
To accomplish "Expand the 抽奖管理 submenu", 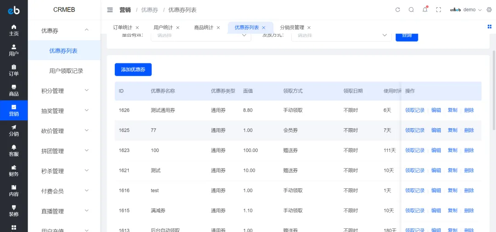I will coord(64,111).
